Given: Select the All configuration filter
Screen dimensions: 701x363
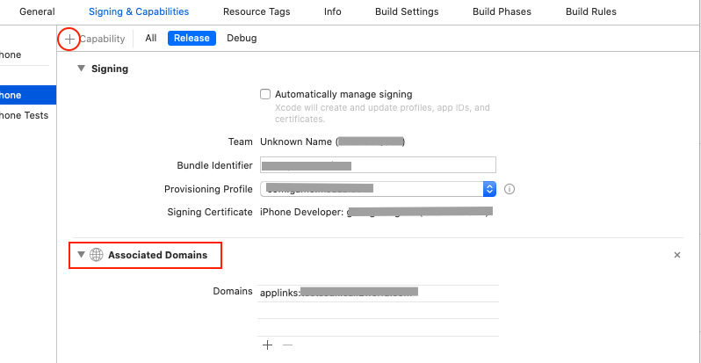Looking at the screenshot, I should pyautogui.click(x=151, y=39).
